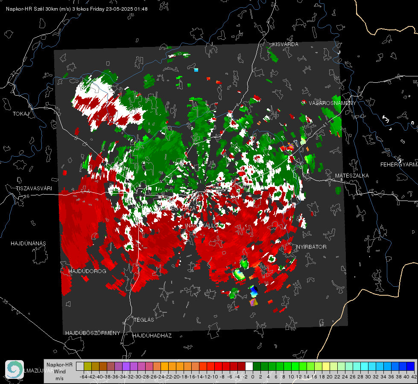Select the MÁTÉSZALKA city label
Image resolution: width=418 pixels, height=384 pixels.
[x=352, y=176]
